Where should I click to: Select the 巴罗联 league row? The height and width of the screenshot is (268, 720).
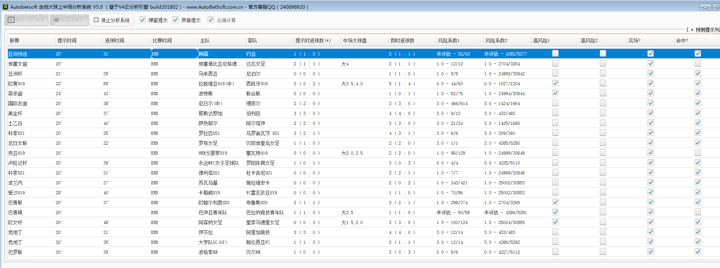15,252
